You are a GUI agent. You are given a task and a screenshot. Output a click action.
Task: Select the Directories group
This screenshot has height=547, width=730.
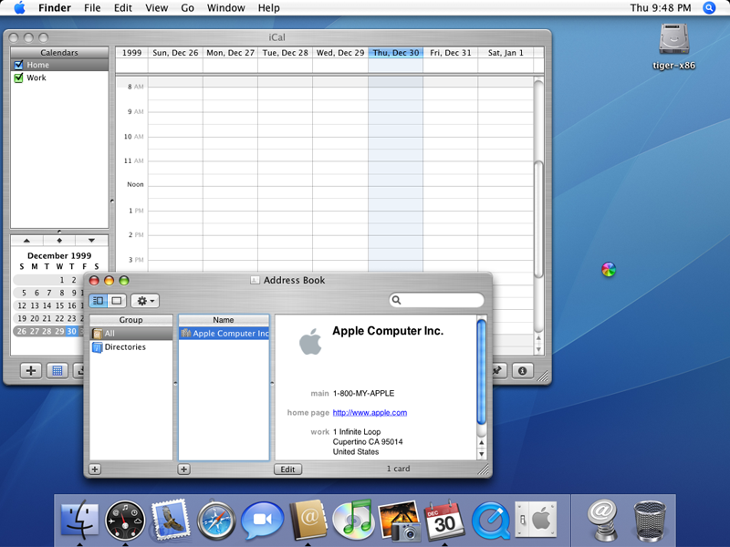pyautogui.click(x=124, y=347)
